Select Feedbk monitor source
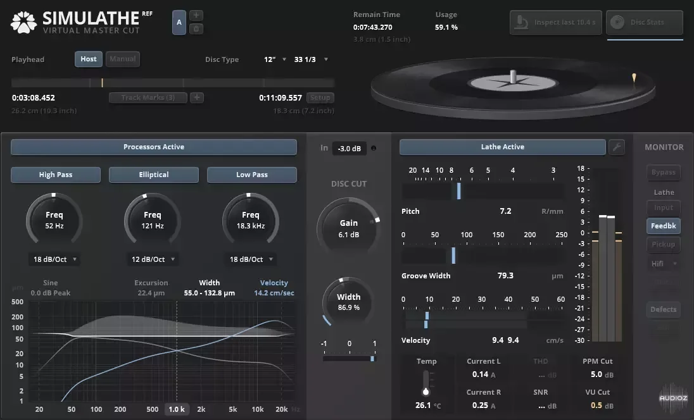694x420 pixels. (664, 226)
